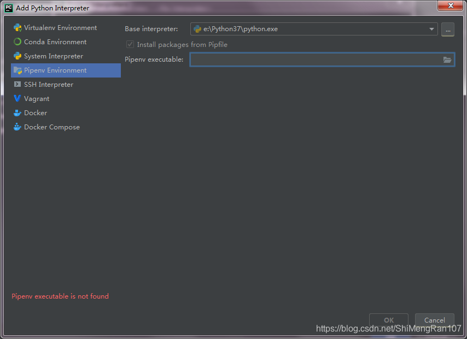467x339 pixels.
Task: Open the Virtualenv Environment option label
Action: pos(61,28)
